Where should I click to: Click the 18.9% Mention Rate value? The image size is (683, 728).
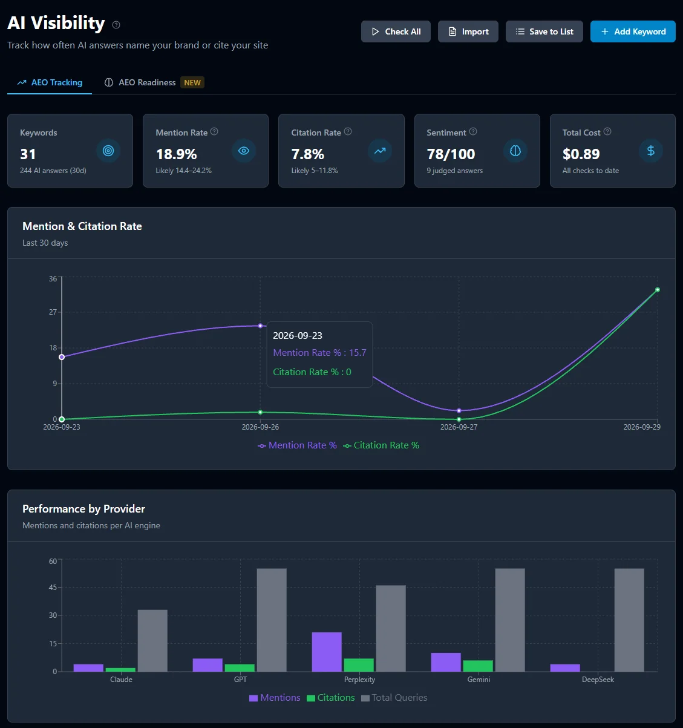(176, 154)
